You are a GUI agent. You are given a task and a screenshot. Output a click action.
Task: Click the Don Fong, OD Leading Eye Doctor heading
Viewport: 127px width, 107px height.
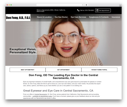pos(63,77)
